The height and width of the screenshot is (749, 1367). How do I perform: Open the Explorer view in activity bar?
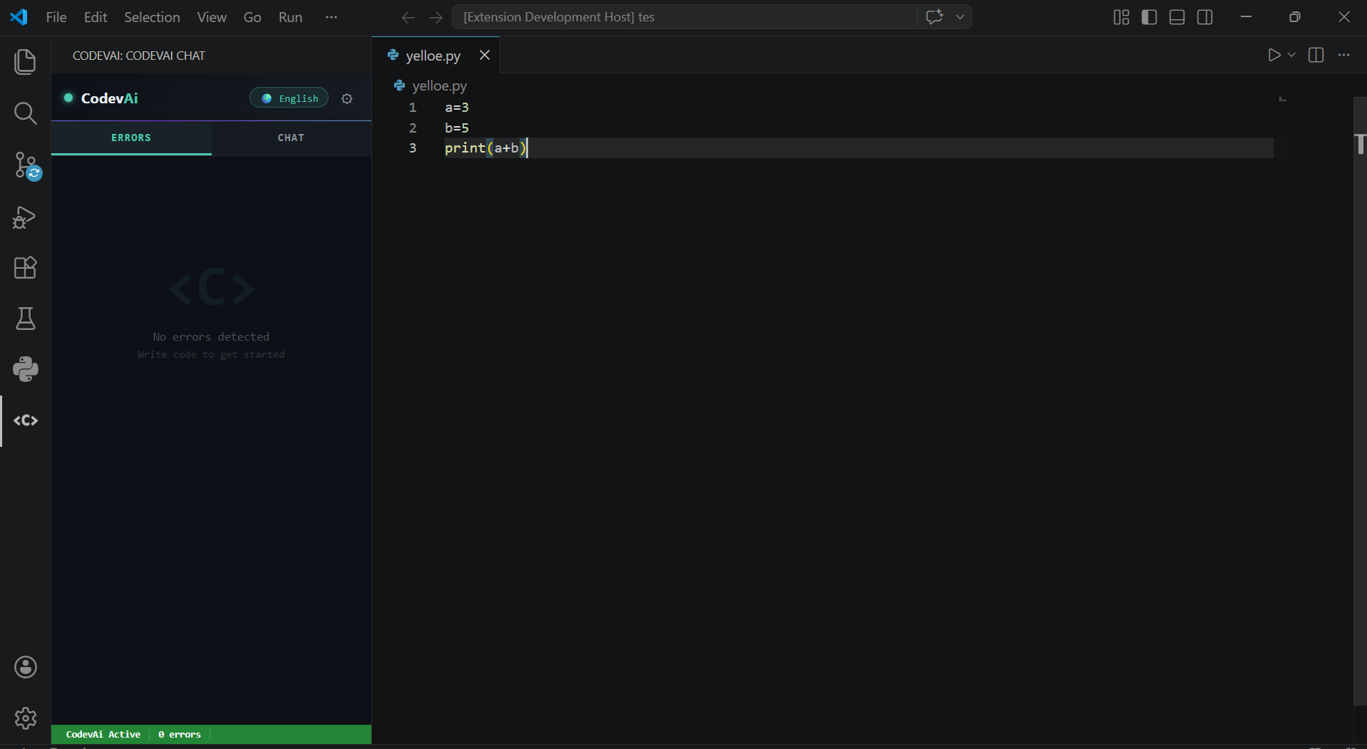point(26,61)
